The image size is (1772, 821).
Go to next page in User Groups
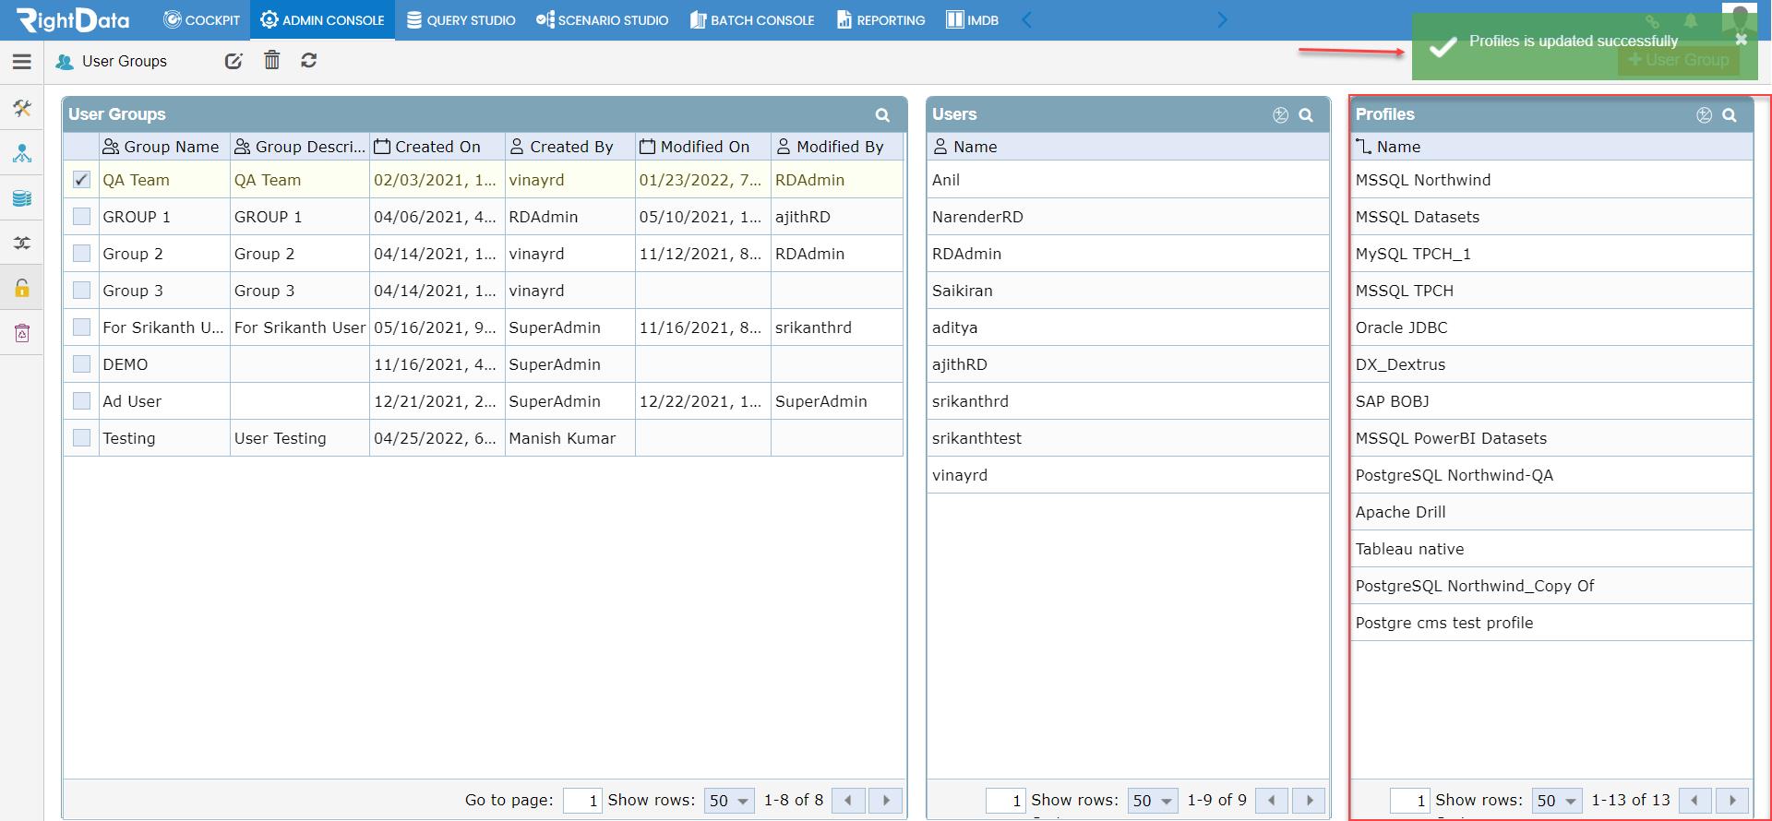click(887, 801)
